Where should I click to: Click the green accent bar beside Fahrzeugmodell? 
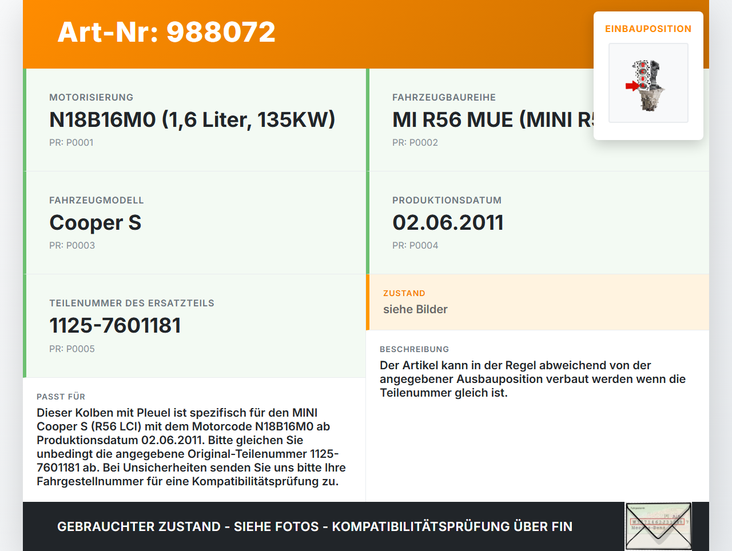pos(24,223)
